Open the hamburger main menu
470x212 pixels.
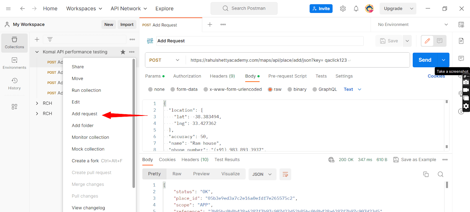(8, 9)
